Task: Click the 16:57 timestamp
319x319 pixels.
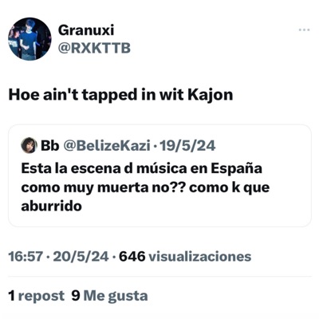Action: click(26, 257)
